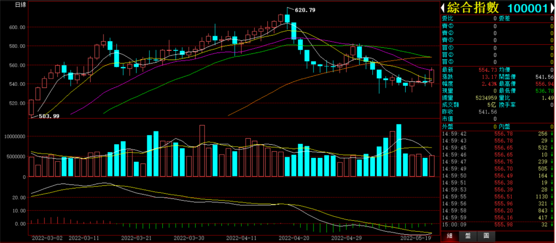Image resolution: width=556 pixels, height=243 pixels.
Task: Select the 620.79 high price label
Action: [305, 10]
